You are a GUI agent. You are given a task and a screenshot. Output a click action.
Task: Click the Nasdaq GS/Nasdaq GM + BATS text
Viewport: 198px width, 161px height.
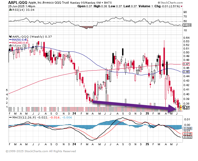[91, 2]
